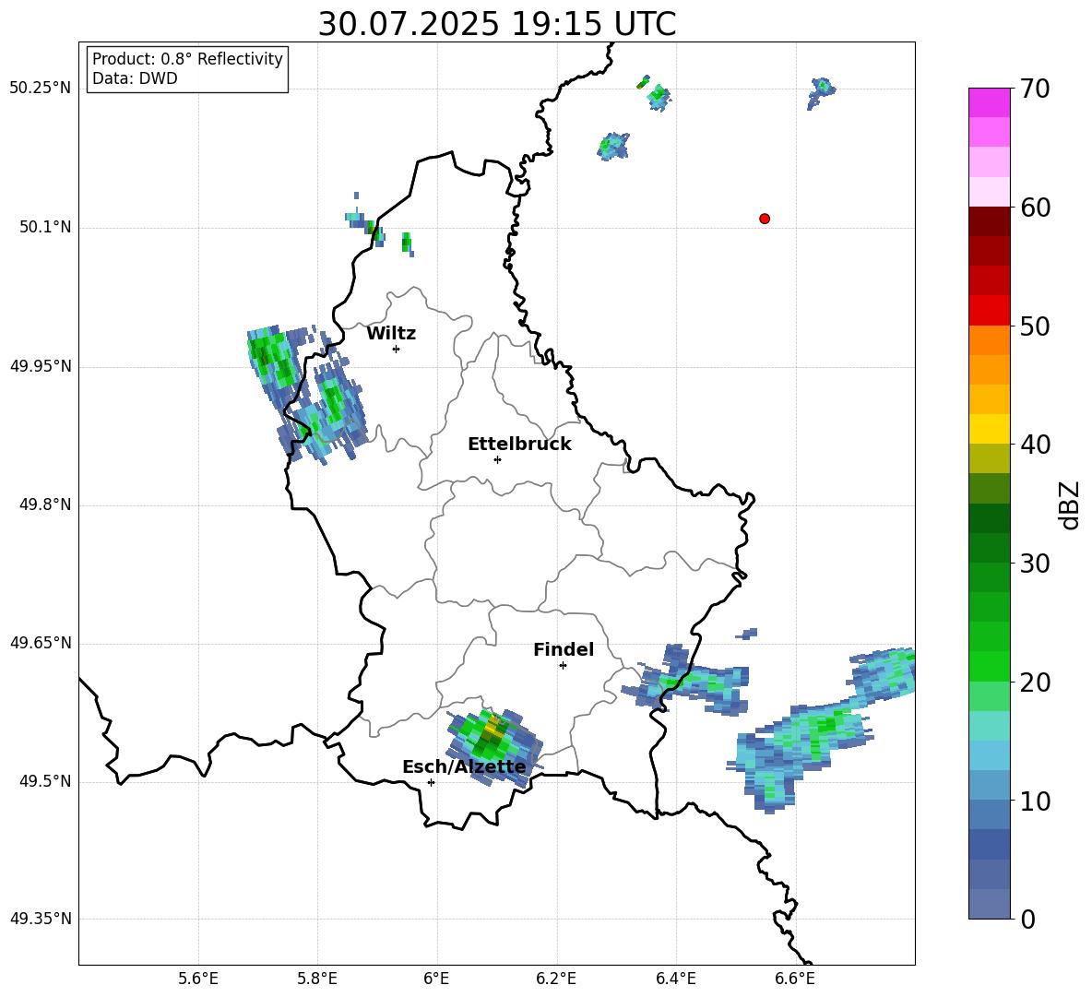The image size is (1092, 997).
Task: Click the green radar echo west of Wiltz
Action: click(x=271, y=359)
